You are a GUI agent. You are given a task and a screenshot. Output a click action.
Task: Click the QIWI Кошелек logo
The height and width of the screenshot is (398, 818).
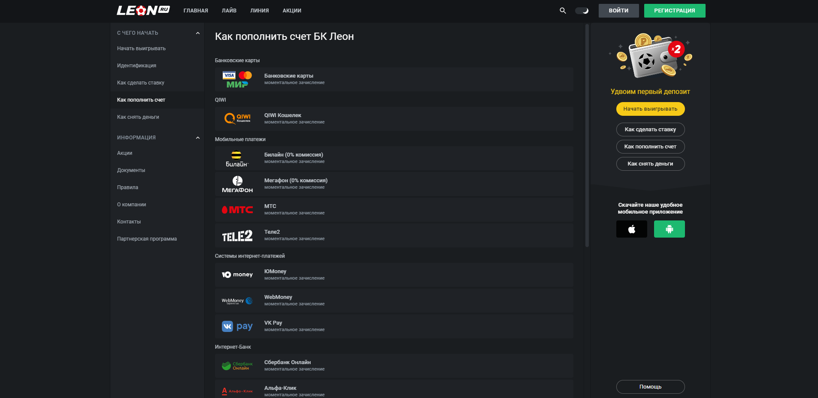pyautogui.click(x=237, y=119)
